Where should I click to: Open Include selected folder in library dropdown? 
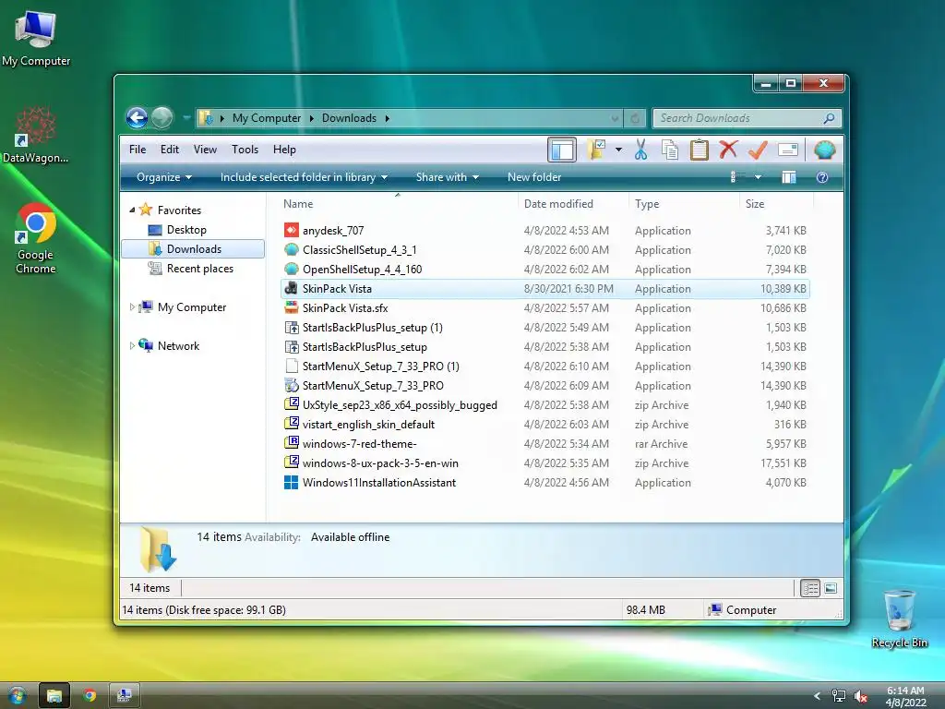304,177
